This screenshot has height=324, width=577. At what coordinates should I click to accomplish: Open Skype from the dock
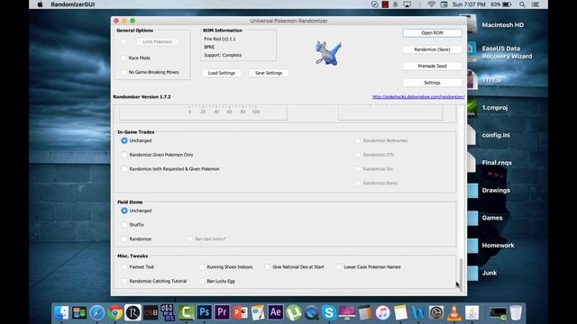click(329, 312)
